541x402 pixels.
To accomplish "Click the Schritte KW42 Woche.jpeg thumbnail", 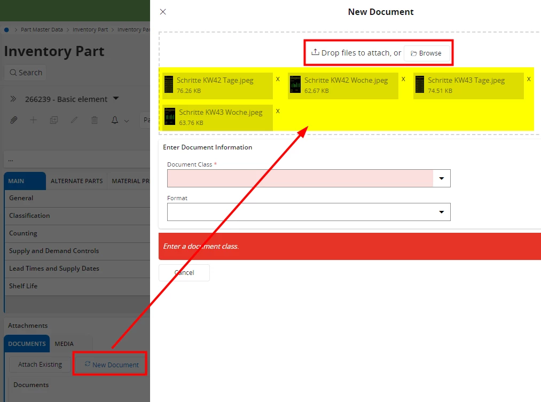I will pyautogui.click(x=295, y=84).
